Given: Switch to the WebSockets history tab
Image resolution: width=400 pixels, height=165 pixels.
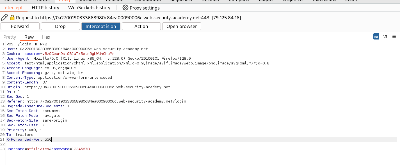Looking at the screenshot, I should tap(89, 8).
